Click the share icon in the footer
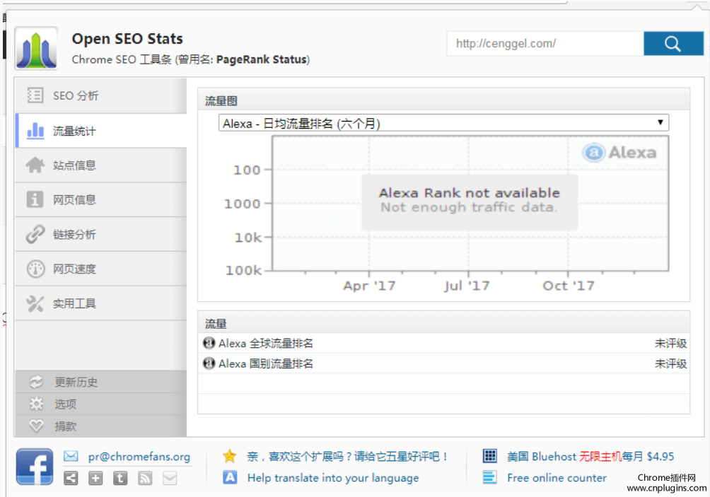Viewport: 710px width, 497px height. (x=71, y=478)
